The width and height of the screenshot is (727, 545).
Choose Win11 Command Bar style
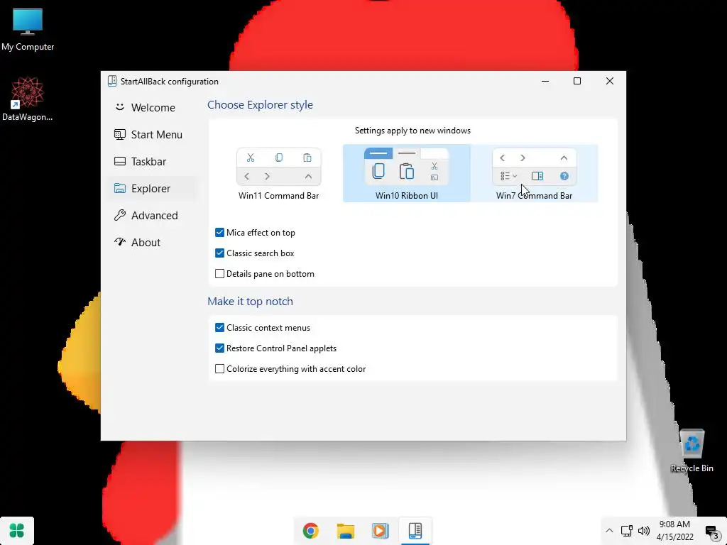[278, 173]
